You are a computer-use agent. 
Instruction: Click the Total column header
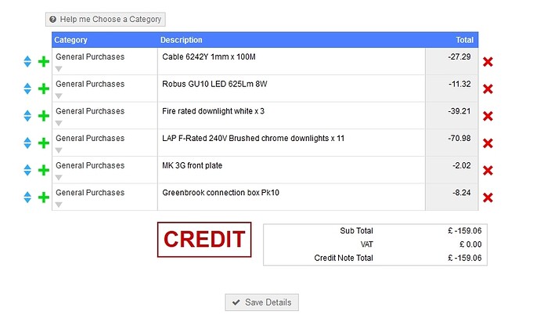click(x=464, y=40)
